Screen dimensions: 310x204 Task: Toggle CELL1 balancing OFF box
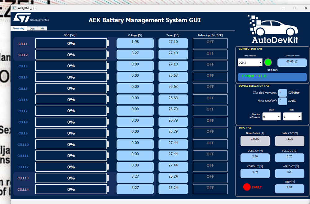210,43
